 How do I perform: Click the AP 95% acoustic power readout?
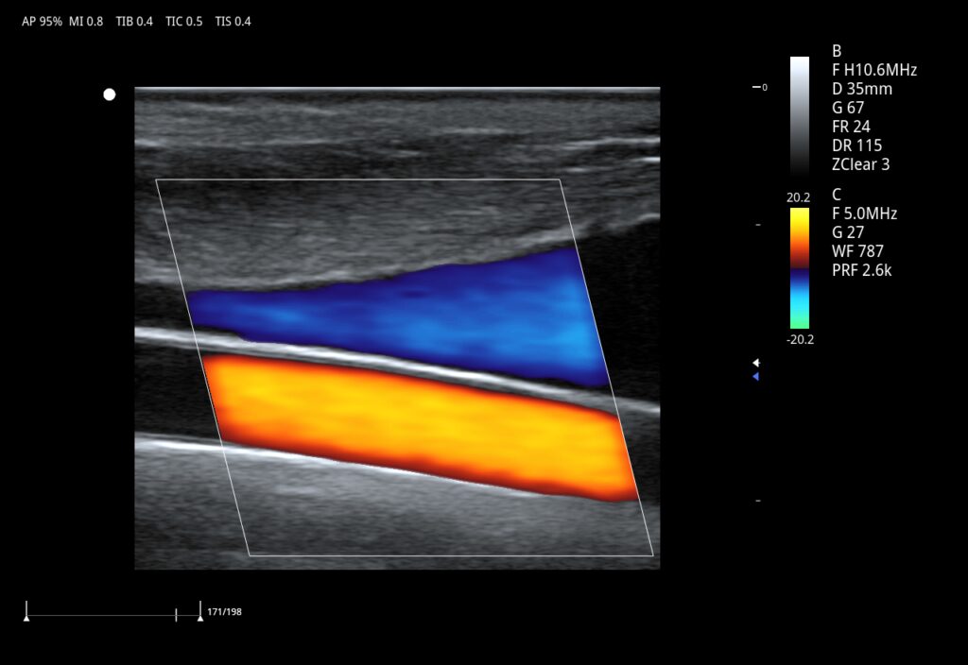pyautogui.click(x=42, y=21)
